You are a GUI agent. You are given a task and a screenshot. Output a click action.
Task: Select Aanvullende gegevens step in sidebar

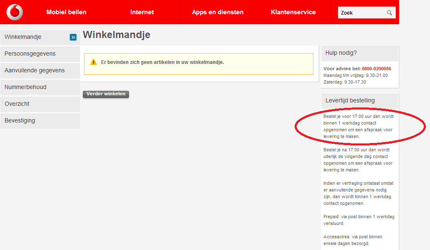coord(35,71)
